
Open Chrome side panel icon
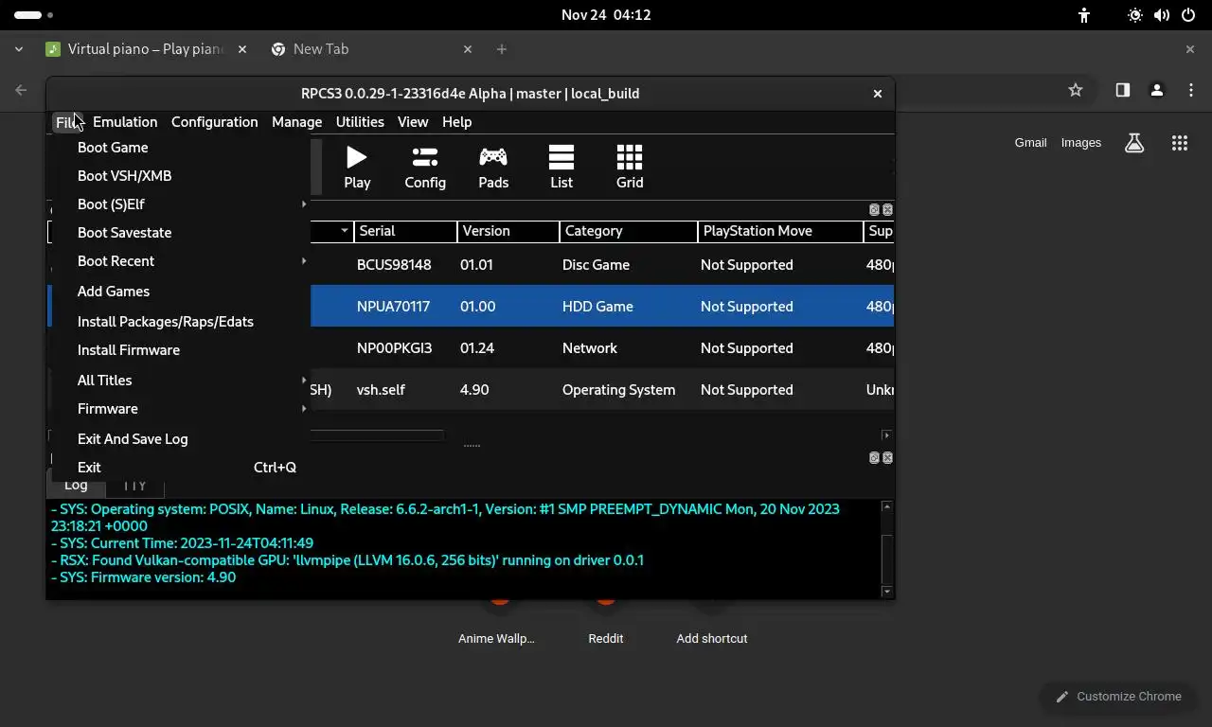[1122, 90]
